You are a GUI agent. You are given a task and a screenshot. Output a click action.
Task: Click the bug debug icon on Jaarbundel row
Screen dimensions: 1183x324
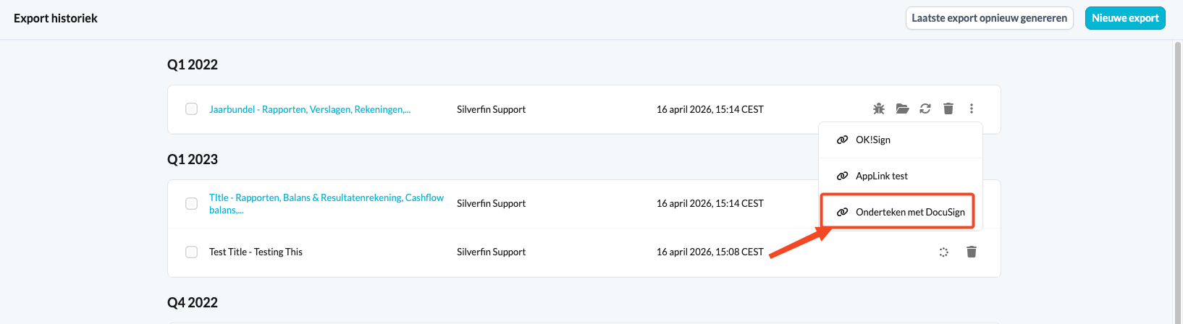pos(878,108)
